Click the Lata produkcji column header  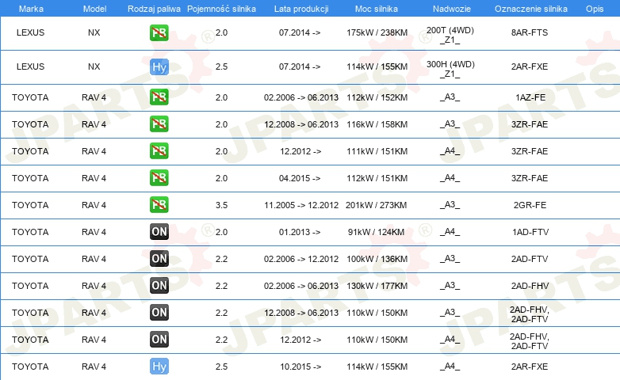[x=301, y=9]
